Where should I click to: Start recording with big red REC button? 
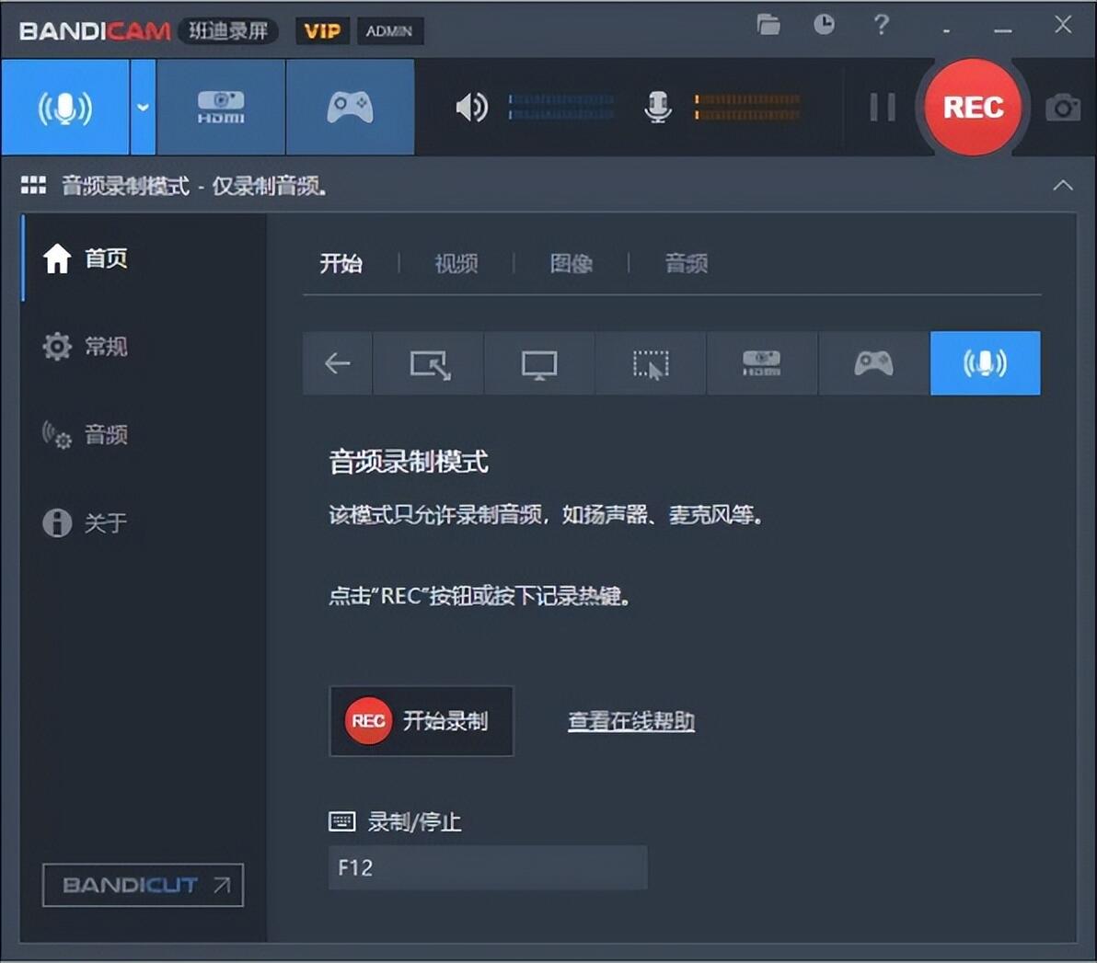[x=973, y=107]
